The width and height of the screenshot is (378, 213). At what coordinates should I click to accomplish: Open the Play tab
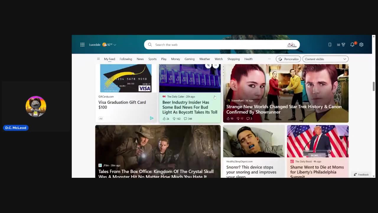click(x=164, y=59)
